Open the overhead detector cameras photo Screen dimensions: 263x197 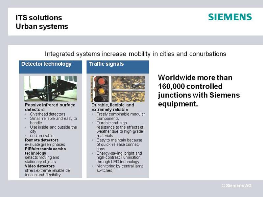click(50, 88)
